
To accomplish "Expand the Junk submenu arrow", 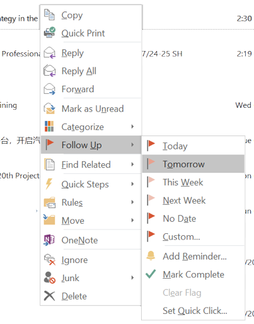I will tap(132, 278).
